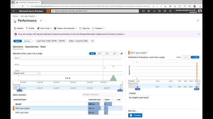Open the notifications bell
This screenshot has height=119, width=213.
tap(154, 11)
